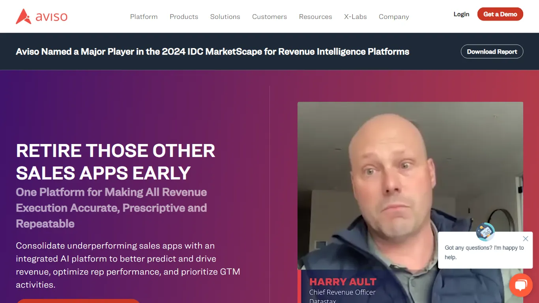Click the 'RETIRE THOSE OTHER SALES APPS EARLY' heading
This screenshot has width=539, height=303.
[x=116, y=162]
